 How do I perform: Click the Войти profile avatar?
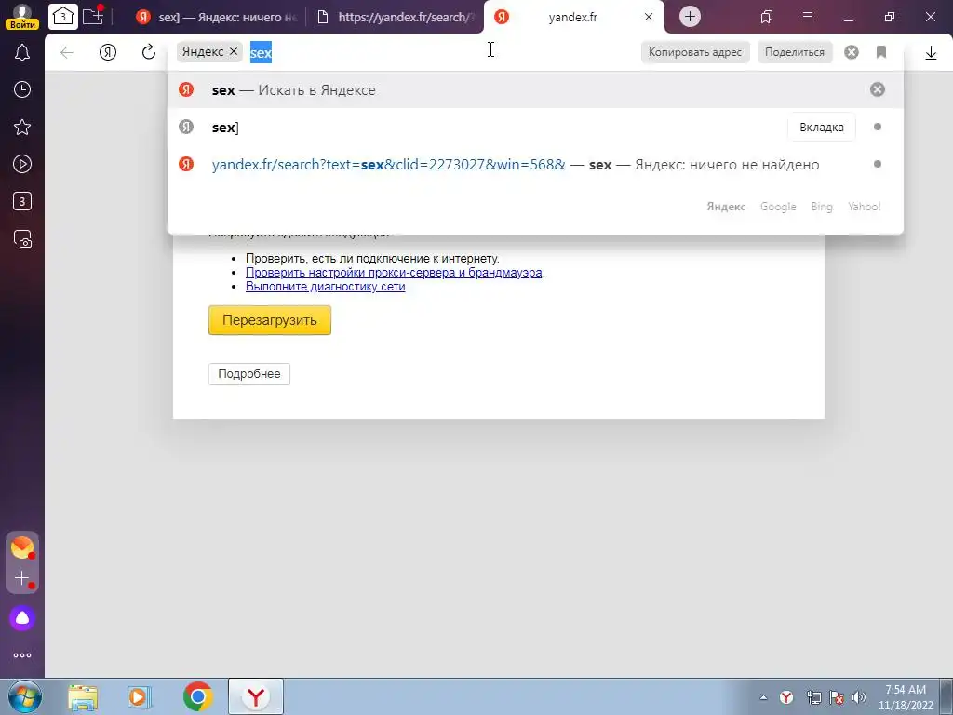22,17
